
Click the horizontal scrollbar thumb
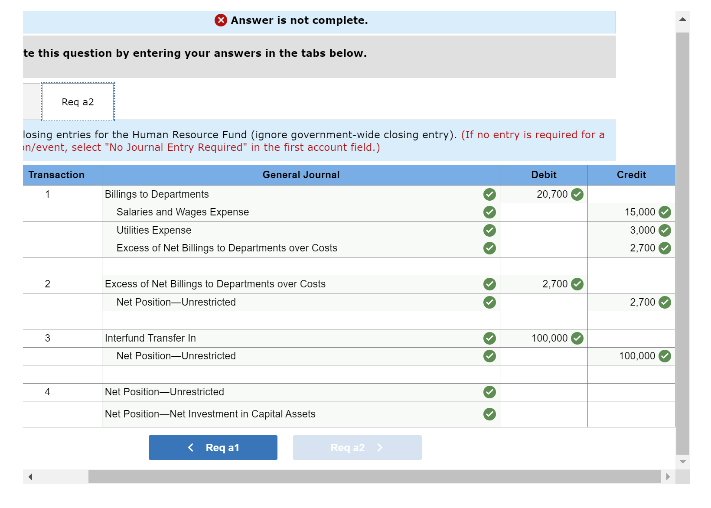[x=375, y=477]
